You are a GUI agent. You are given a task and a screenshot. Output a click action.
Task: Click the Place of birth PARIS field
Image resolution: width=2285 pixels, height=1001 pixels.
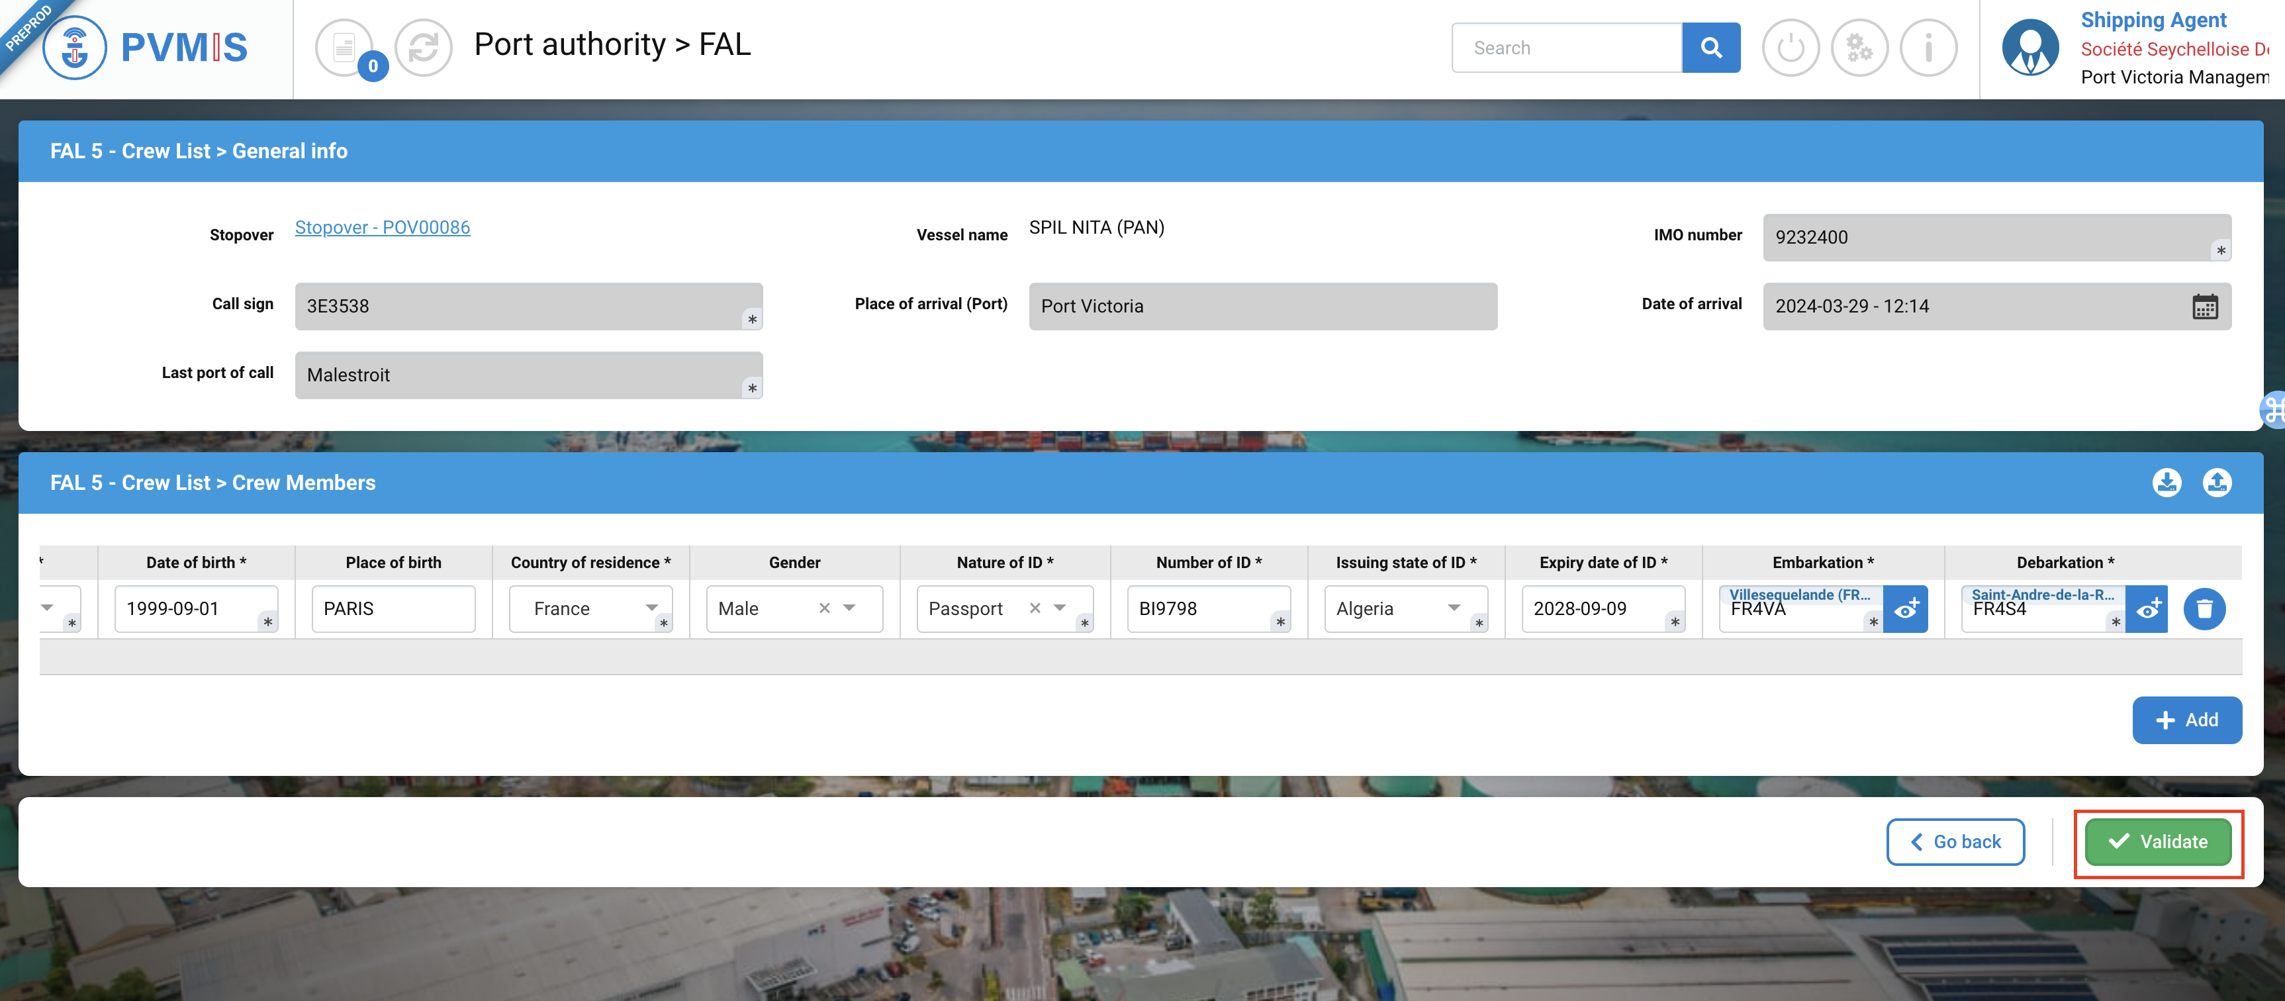click(393, 609)
